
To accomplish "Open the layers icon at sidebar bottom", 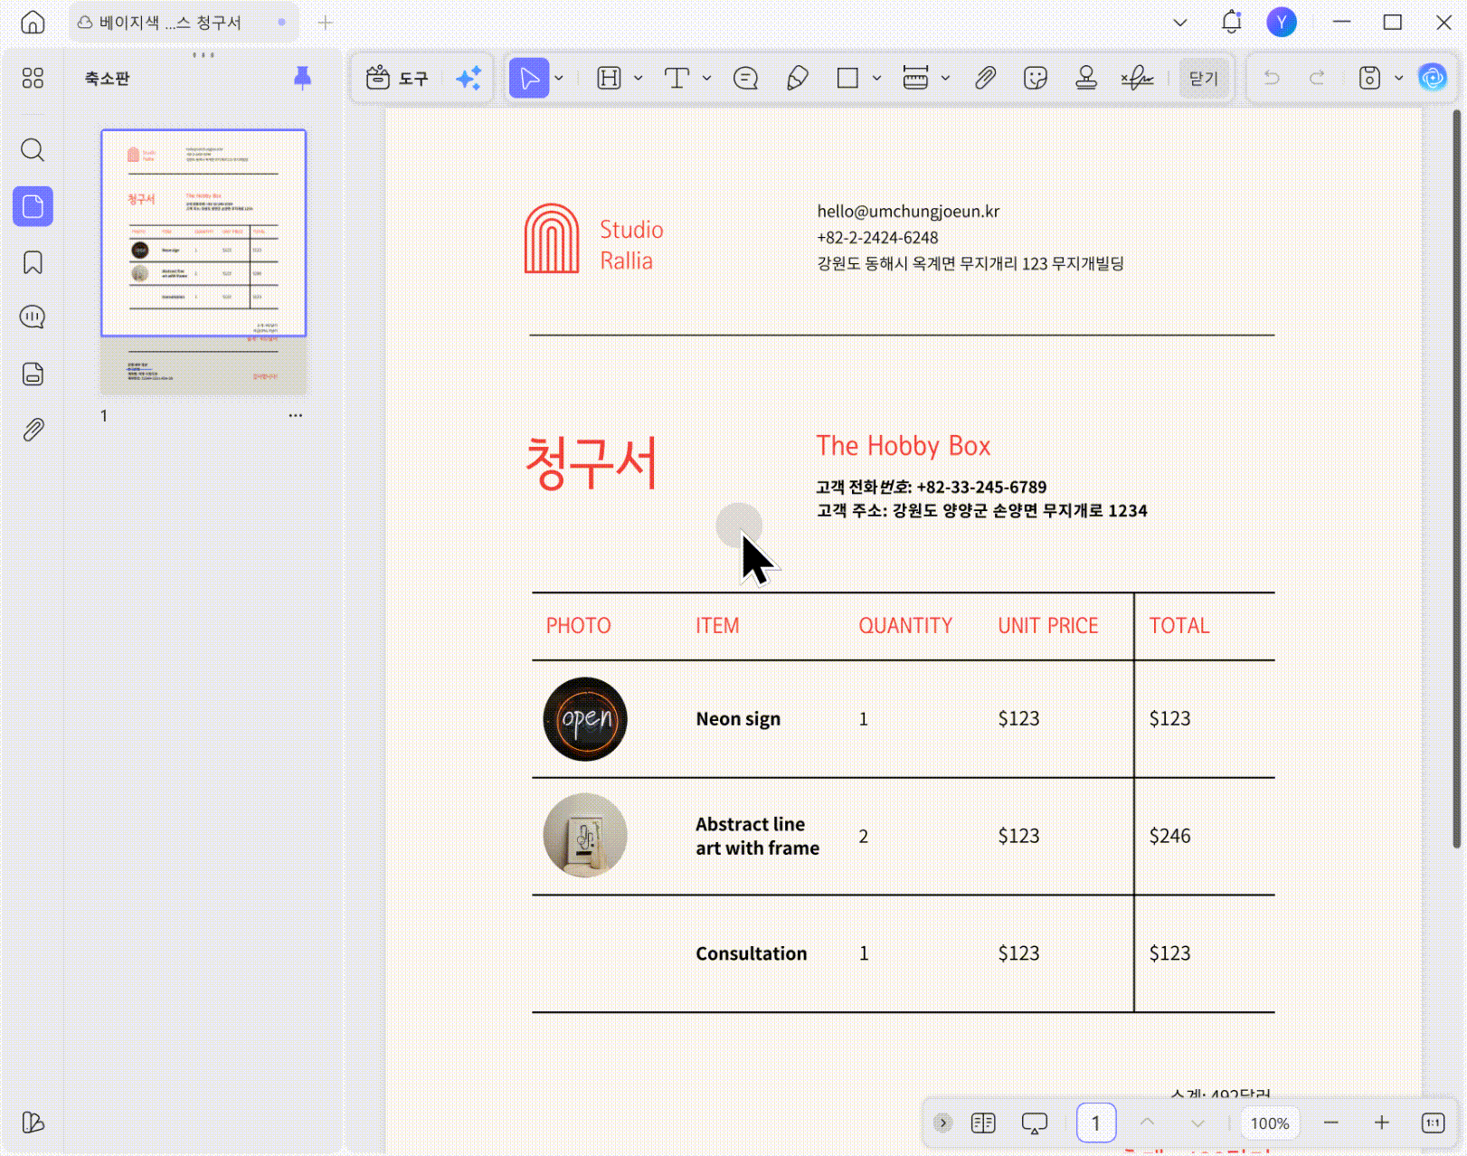I will tap(33, 1123).
